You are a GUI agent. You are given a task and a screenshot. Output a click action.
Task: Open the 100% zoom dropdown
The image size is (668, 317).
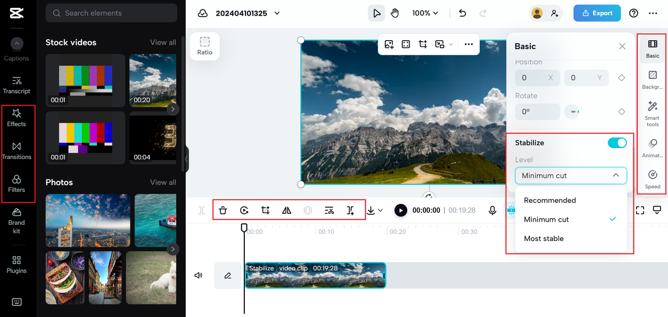click(x=425, y=13)
